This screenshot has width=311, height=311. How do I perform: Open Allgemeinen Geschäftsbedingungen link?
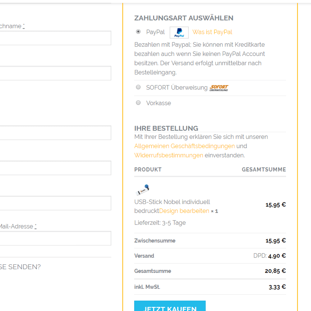tap(184, 146)
